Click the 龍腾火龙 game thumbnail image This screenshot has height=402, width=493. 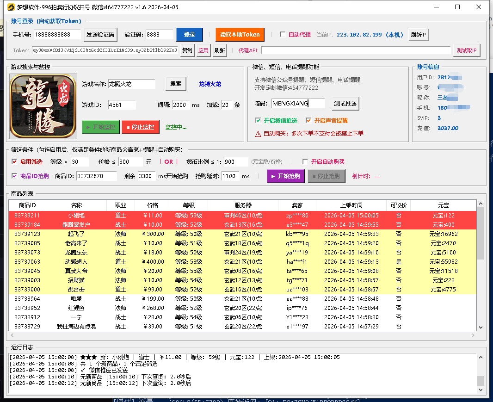point(43,106)
